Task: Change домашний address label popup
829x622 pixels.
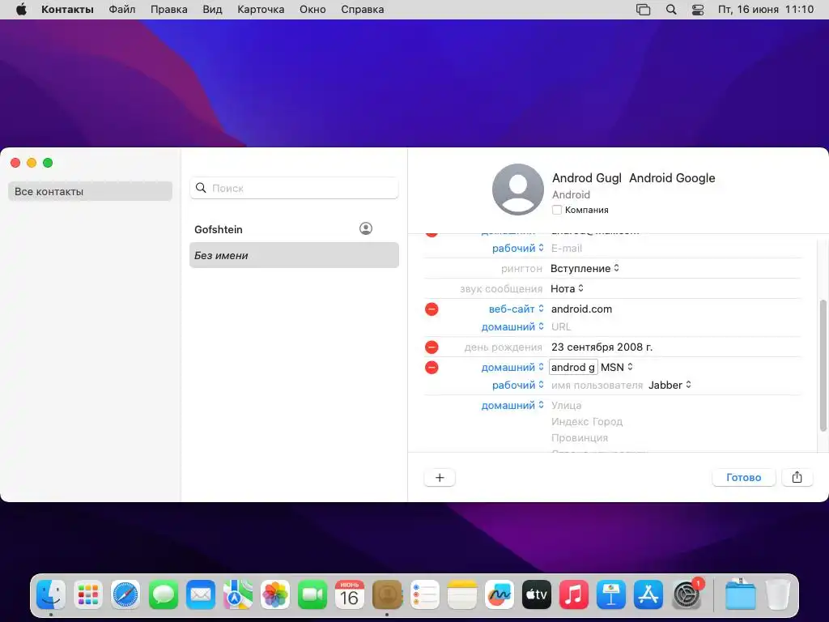Action: pos(512,405)
